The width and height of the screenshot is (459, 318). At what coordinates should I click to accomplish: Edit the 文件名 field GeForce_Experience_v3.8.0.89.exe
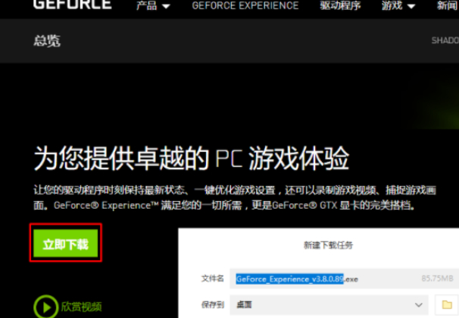pos(342,279)
